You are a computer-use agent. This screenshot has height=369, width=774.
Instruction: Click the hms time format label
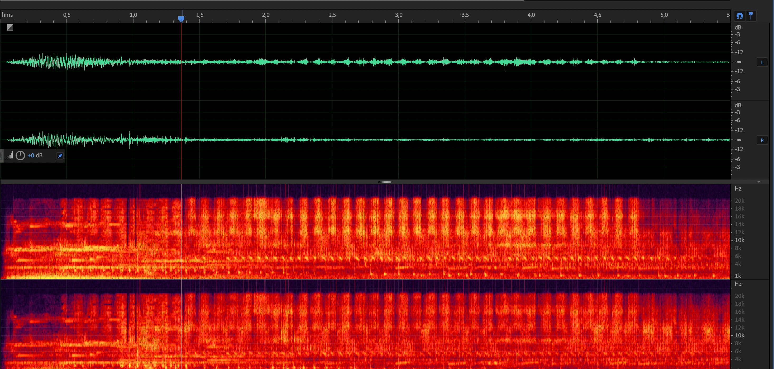pyautogui.click(x=7, y=15)
